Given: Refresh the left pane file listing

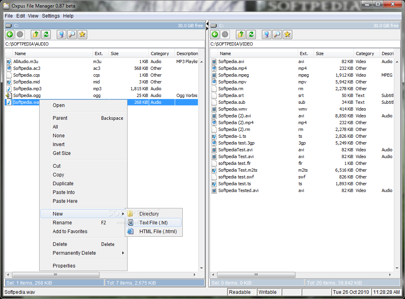Looking at the screenshot, I should (46, 34).
